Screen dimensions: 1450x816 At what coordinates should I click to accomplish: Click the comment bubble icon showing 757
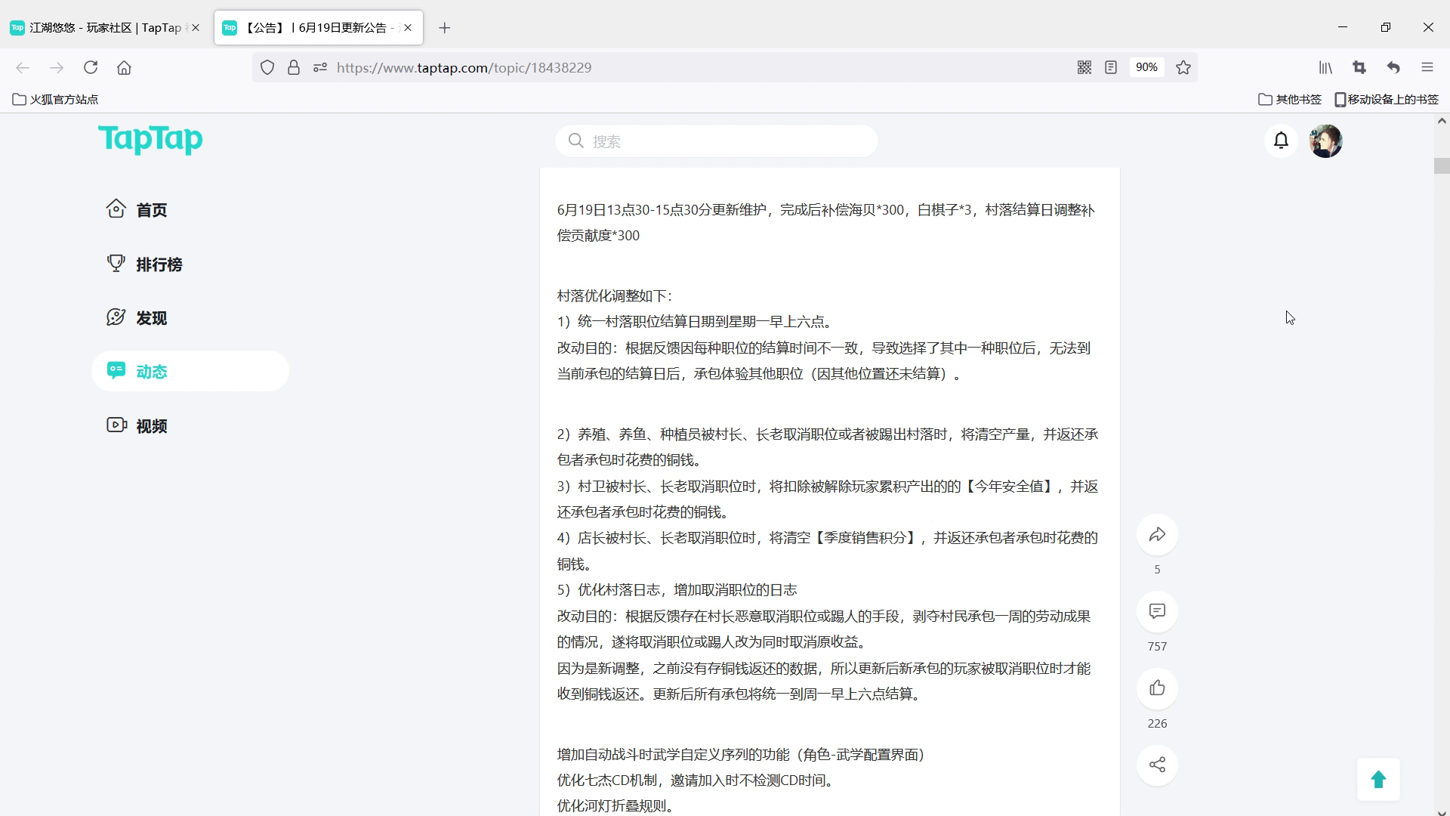(1157, 611)
